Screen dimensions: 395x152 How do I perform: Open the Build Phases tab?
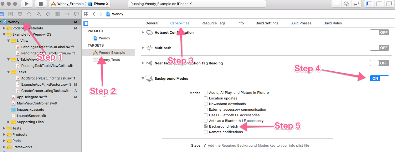(x=301, y=23)
